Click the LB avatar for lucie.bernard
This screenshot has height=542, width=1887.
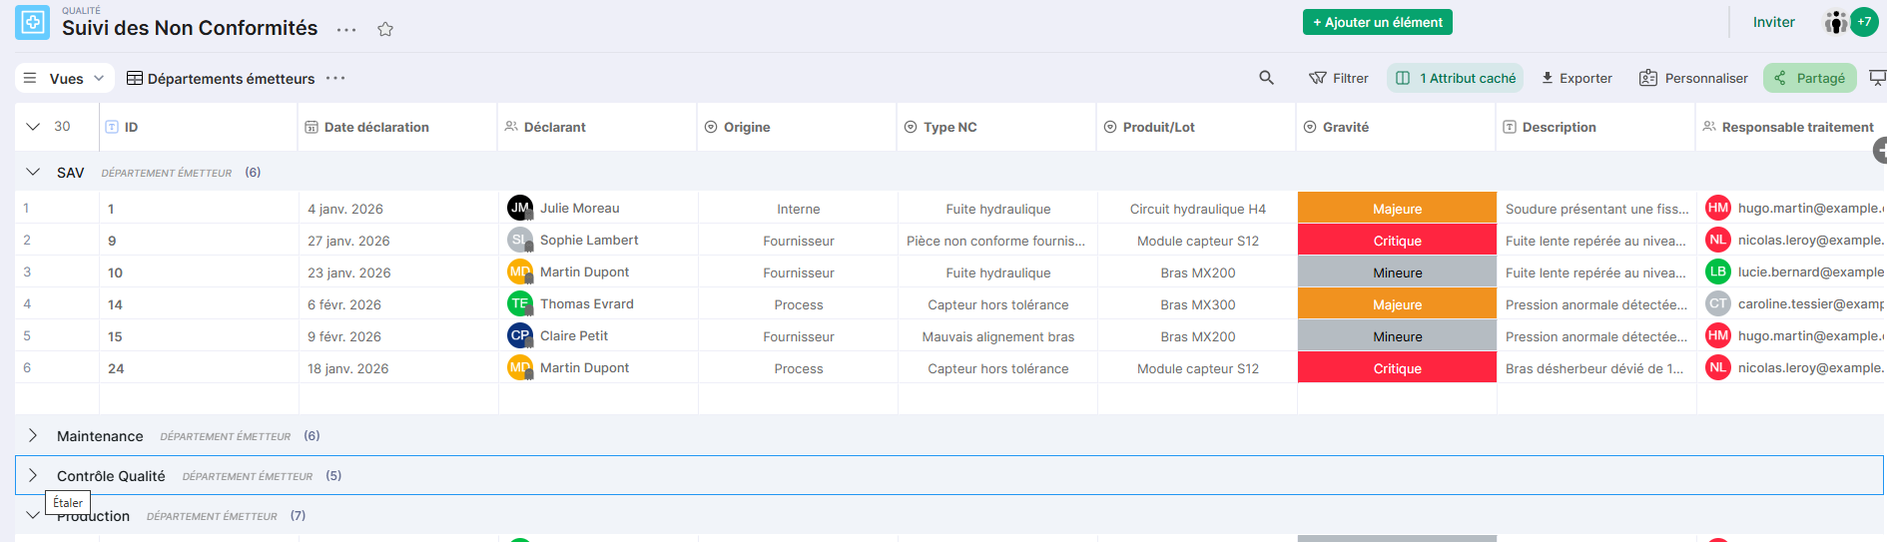click(1718, 271)
